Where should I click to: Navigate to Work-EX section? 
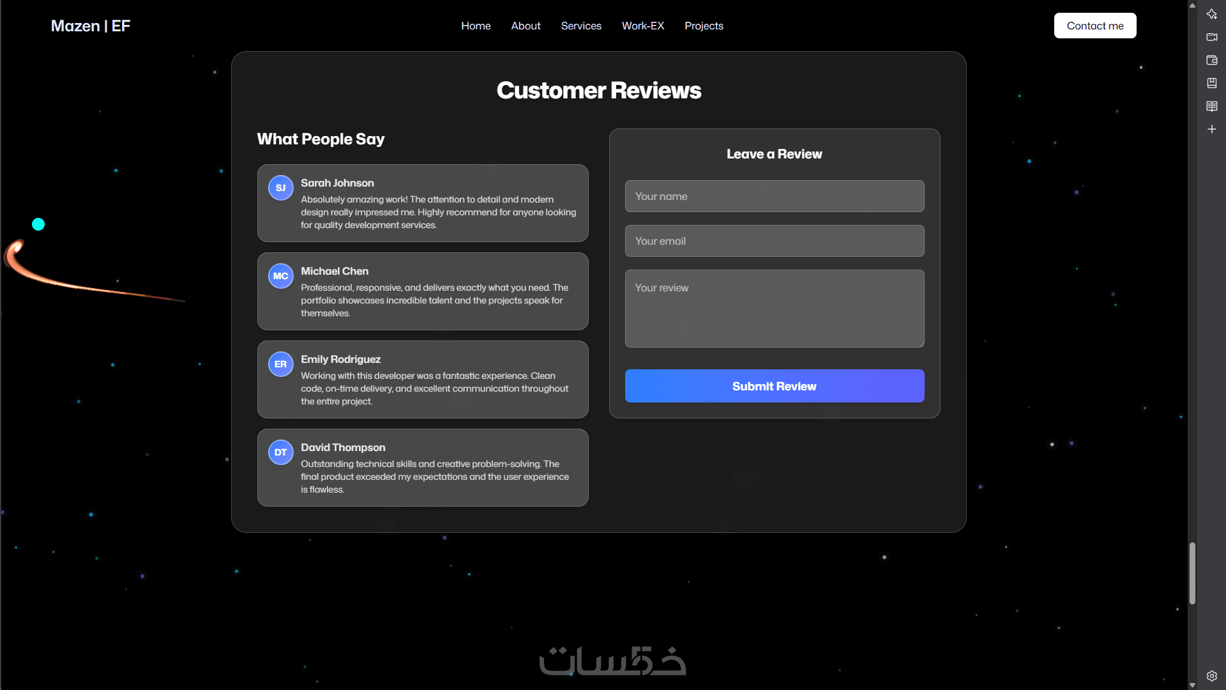point(643,26)
